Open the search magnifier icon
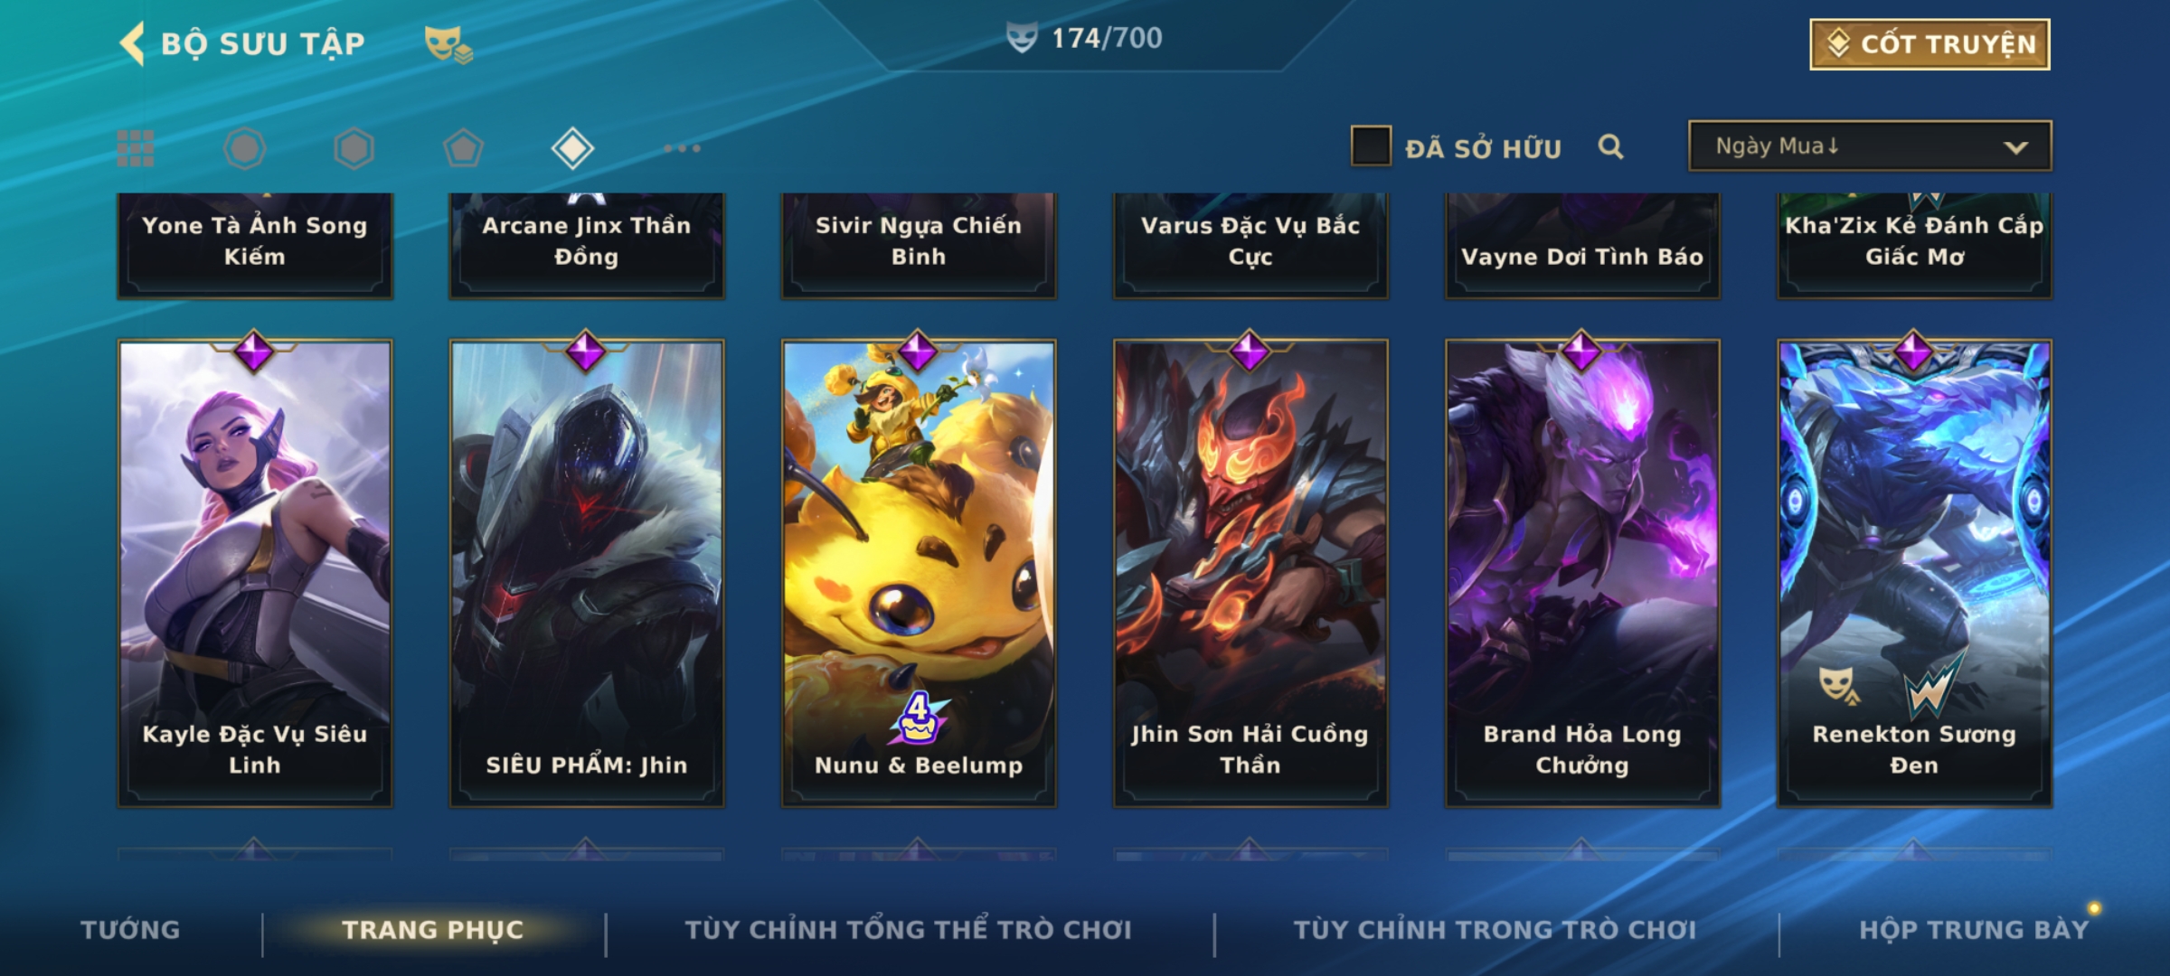 [1610, 146]
